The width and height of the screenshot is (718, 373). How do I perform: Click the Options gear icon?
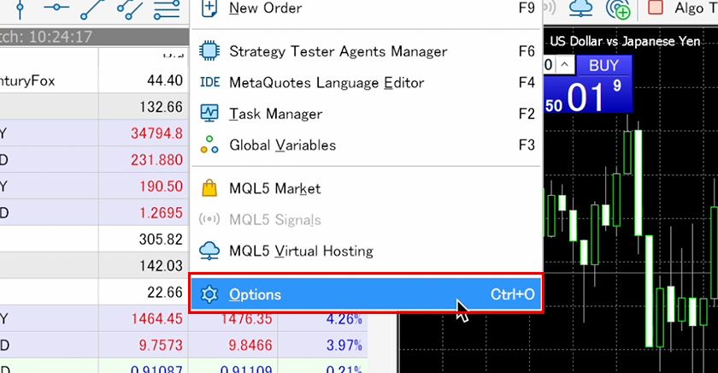tap(209, 295)
